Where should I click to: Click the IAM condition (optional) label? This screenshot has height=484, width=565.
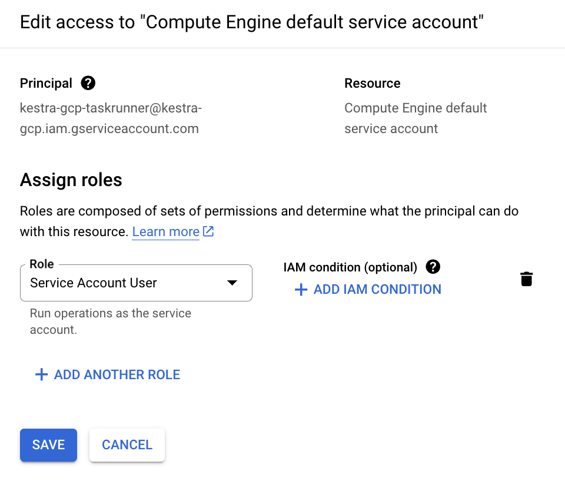click(x=350, y=267)
